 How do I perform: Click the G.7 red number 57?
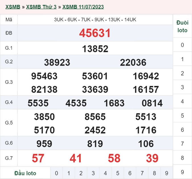click(x=38, y=158)
